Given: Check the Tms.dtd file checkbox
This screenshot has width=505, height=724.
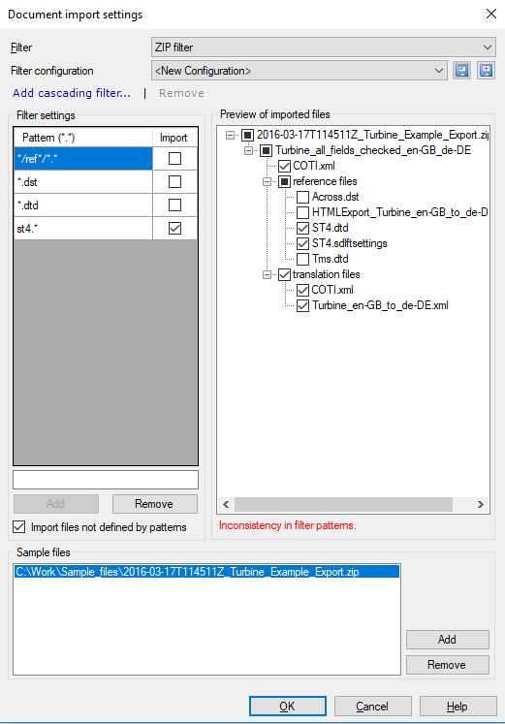Looking at the screenshot, I should coord(302,259).
